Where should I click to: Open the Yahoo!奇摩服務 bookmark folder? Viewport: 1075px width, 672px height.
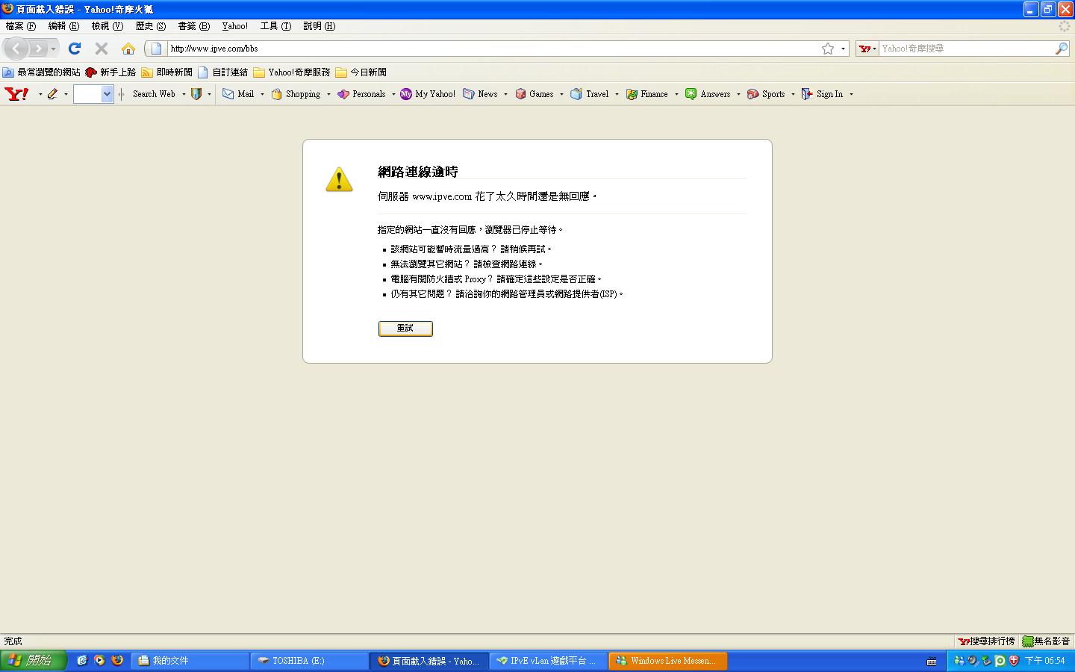click(292, 72)
